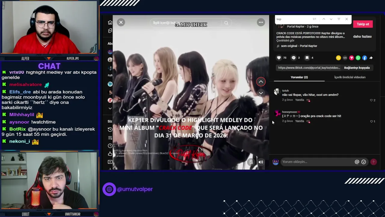
Task: Open find bar filter options icon
Action: [339, 19]
